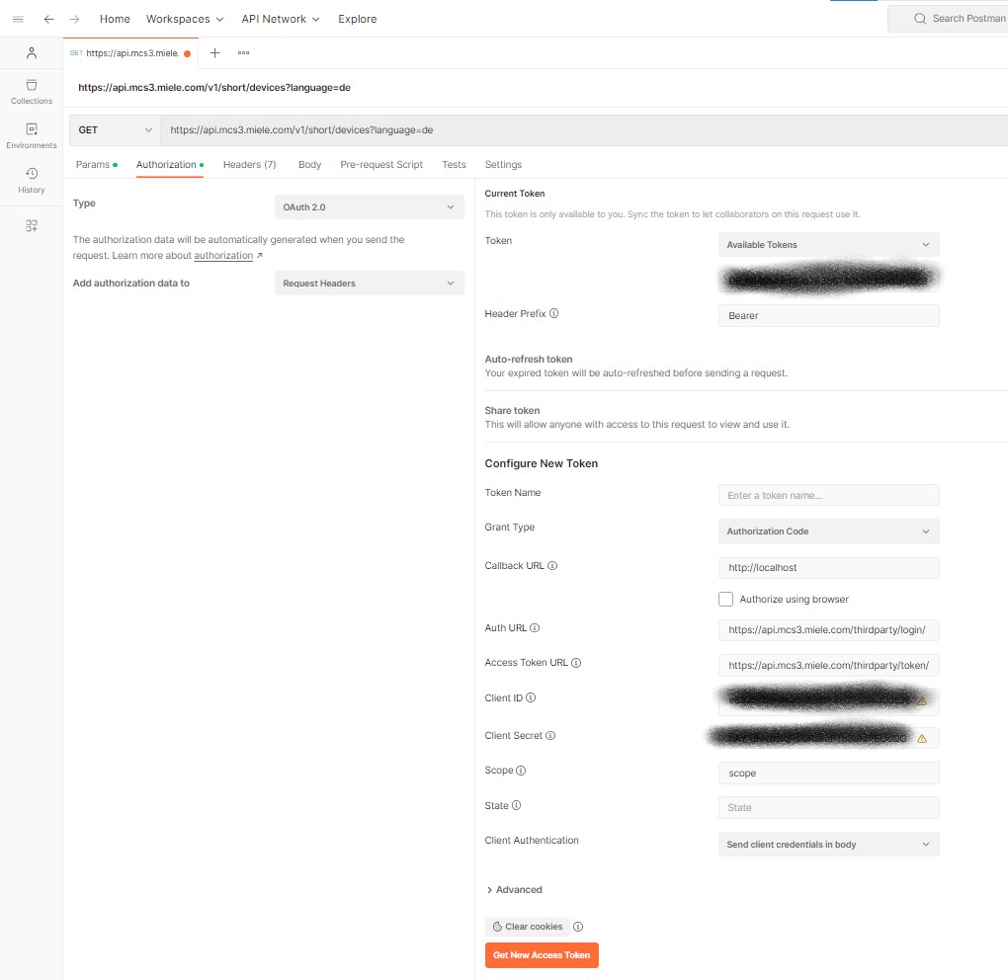Show Callback URL info icon
This screenshot has width=1008, height=980.
click(552, 565)
